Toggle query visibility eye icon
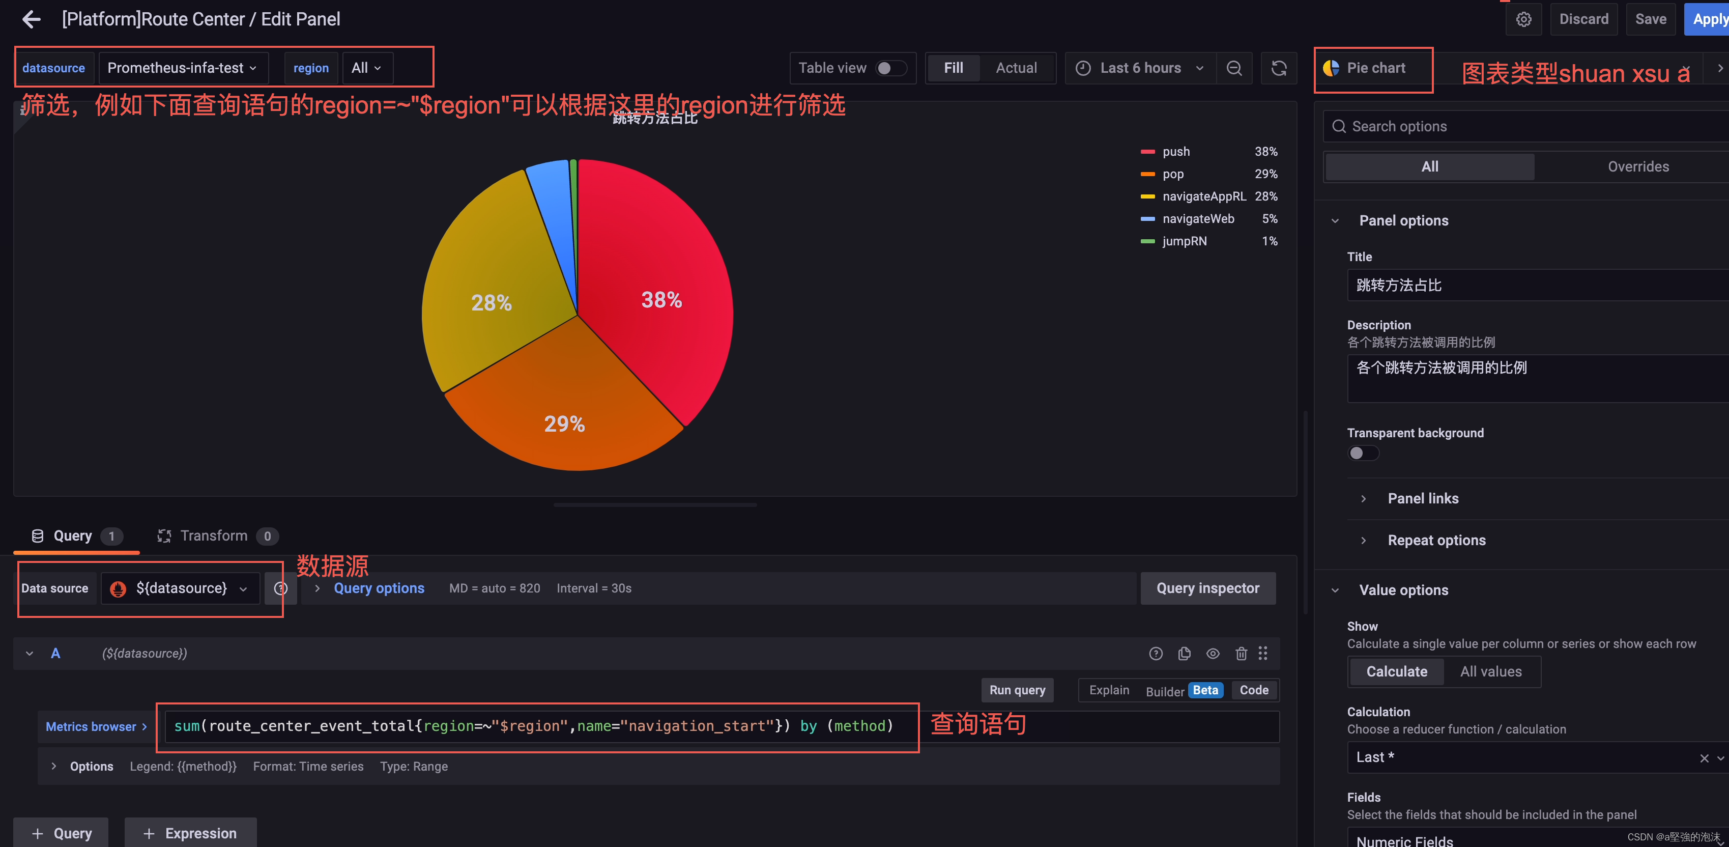Viewport: 1729px width, 847px height. (1213, 653)
